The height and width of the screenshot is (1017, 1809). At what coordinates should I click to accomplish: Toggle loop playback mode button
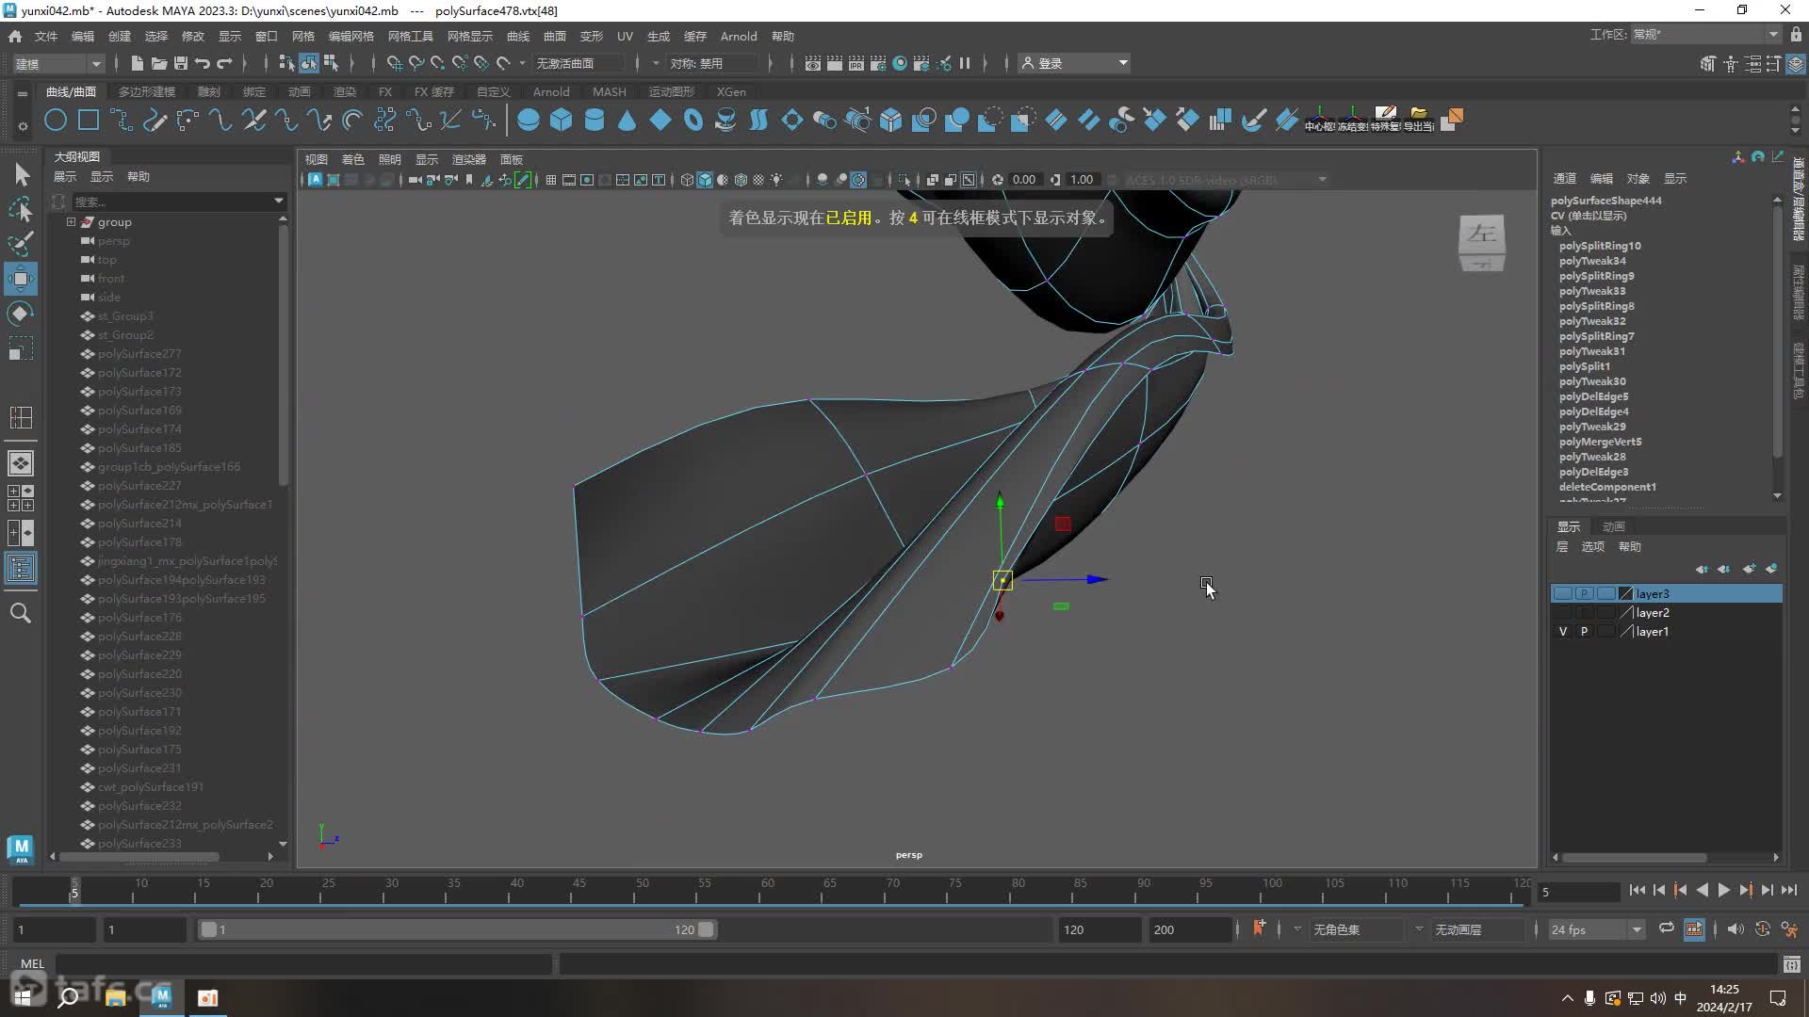(1667, 929)
